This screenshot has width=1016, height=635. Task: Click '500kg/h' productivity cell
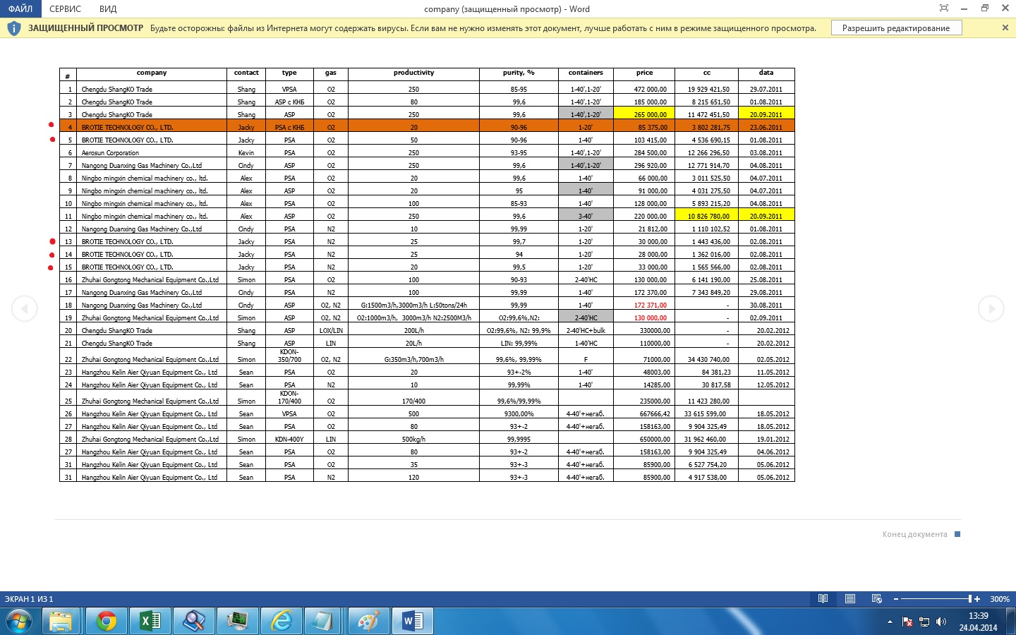click(413, 439)
